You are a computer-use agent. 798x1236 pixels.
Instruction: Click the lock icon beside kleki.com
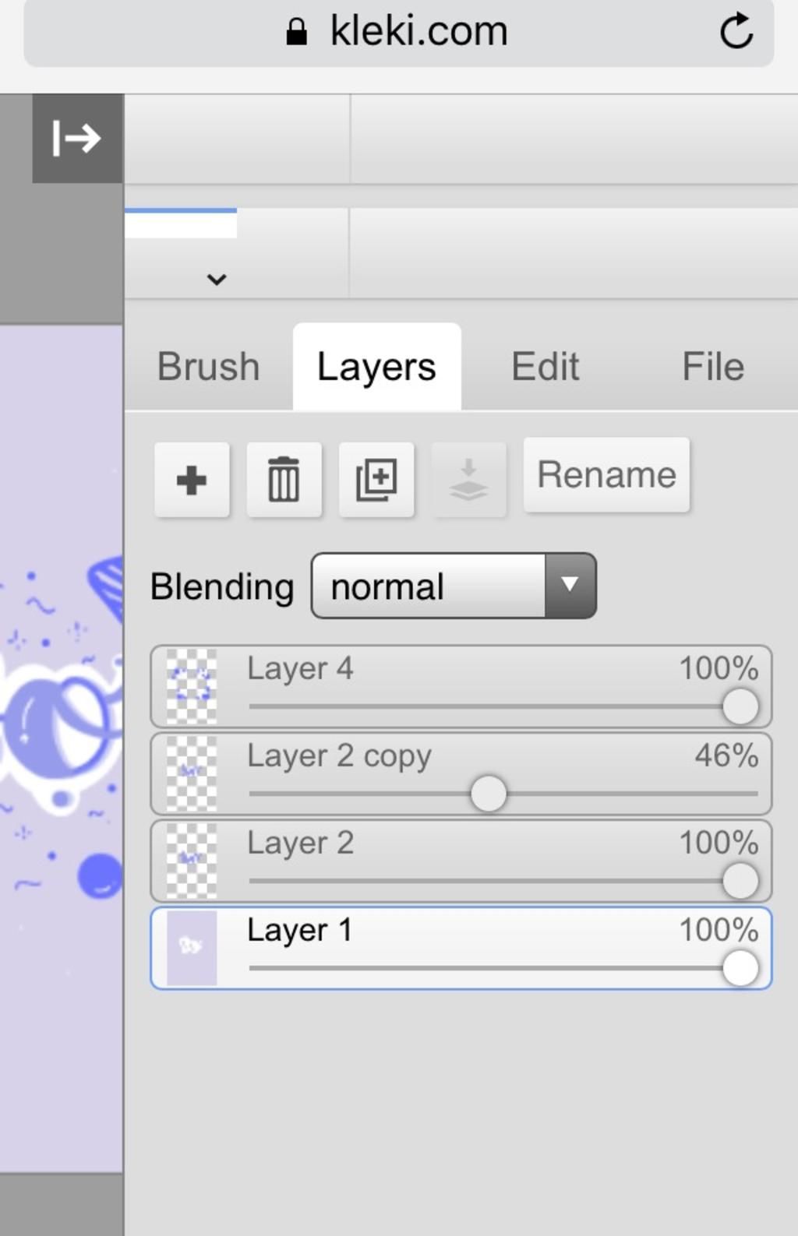296,32
